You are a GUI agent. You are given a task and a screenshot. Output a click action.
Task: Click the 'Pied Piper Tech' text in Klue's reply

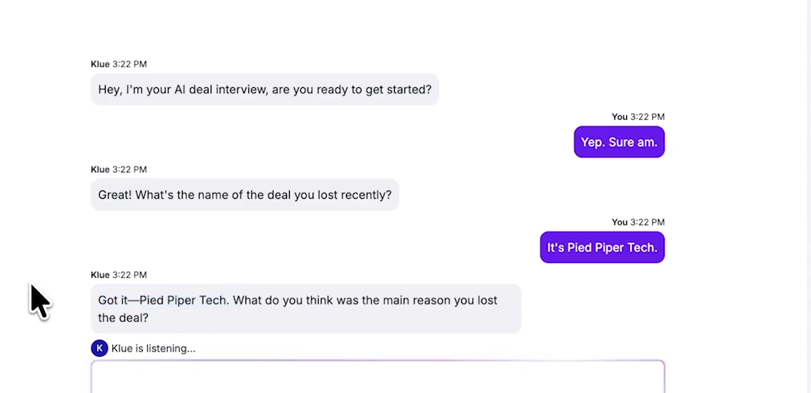pos(183,301)
